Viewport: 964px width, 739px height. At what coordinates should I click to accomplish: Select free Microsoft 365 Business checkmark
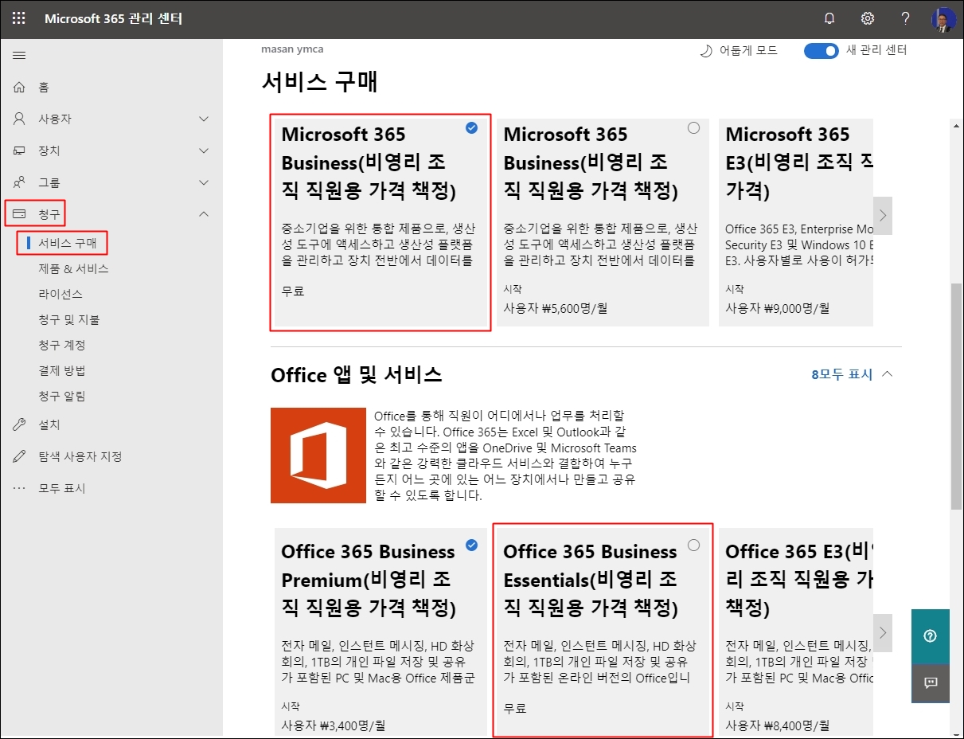pyautogui.click(x=472, y=127)
